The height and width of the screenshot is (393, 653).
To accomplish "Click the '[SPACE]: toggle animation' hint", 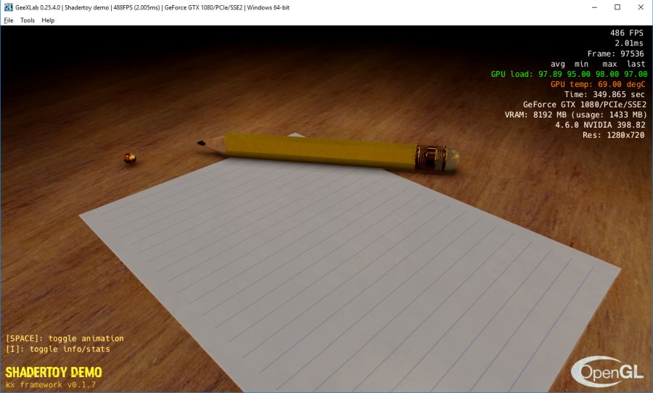I will pos(65,338).
